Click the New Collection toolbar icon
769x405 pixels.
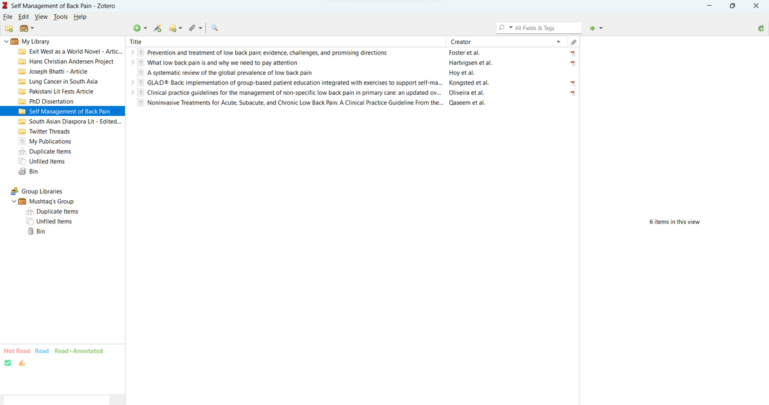(9, 28)
